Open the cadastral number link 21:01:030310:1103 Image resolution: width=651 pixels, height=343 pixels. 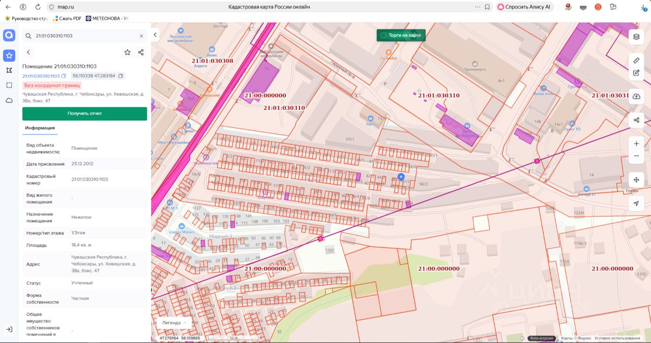pos(41,76)
